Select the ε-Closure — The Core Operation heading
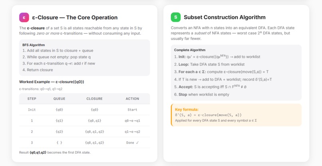Image resolution: width=322 pixels, height=166 pixels. (x=75, y=18)
